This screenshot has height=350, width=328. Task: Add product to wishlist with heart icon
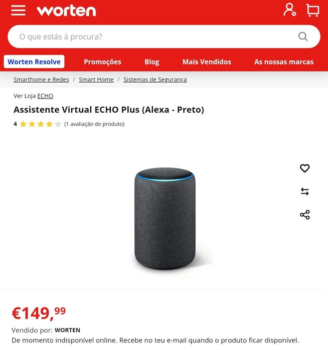(305, 168)
